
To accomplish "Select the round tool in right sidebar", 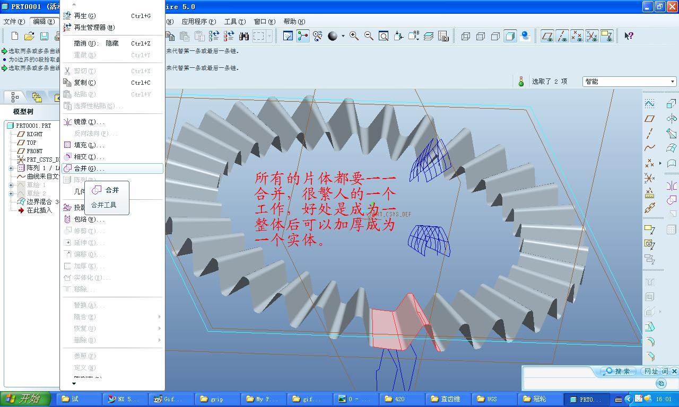I will point(649,342).
